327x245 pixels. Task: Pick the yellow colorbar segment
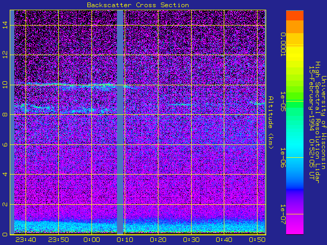[295, 54]
